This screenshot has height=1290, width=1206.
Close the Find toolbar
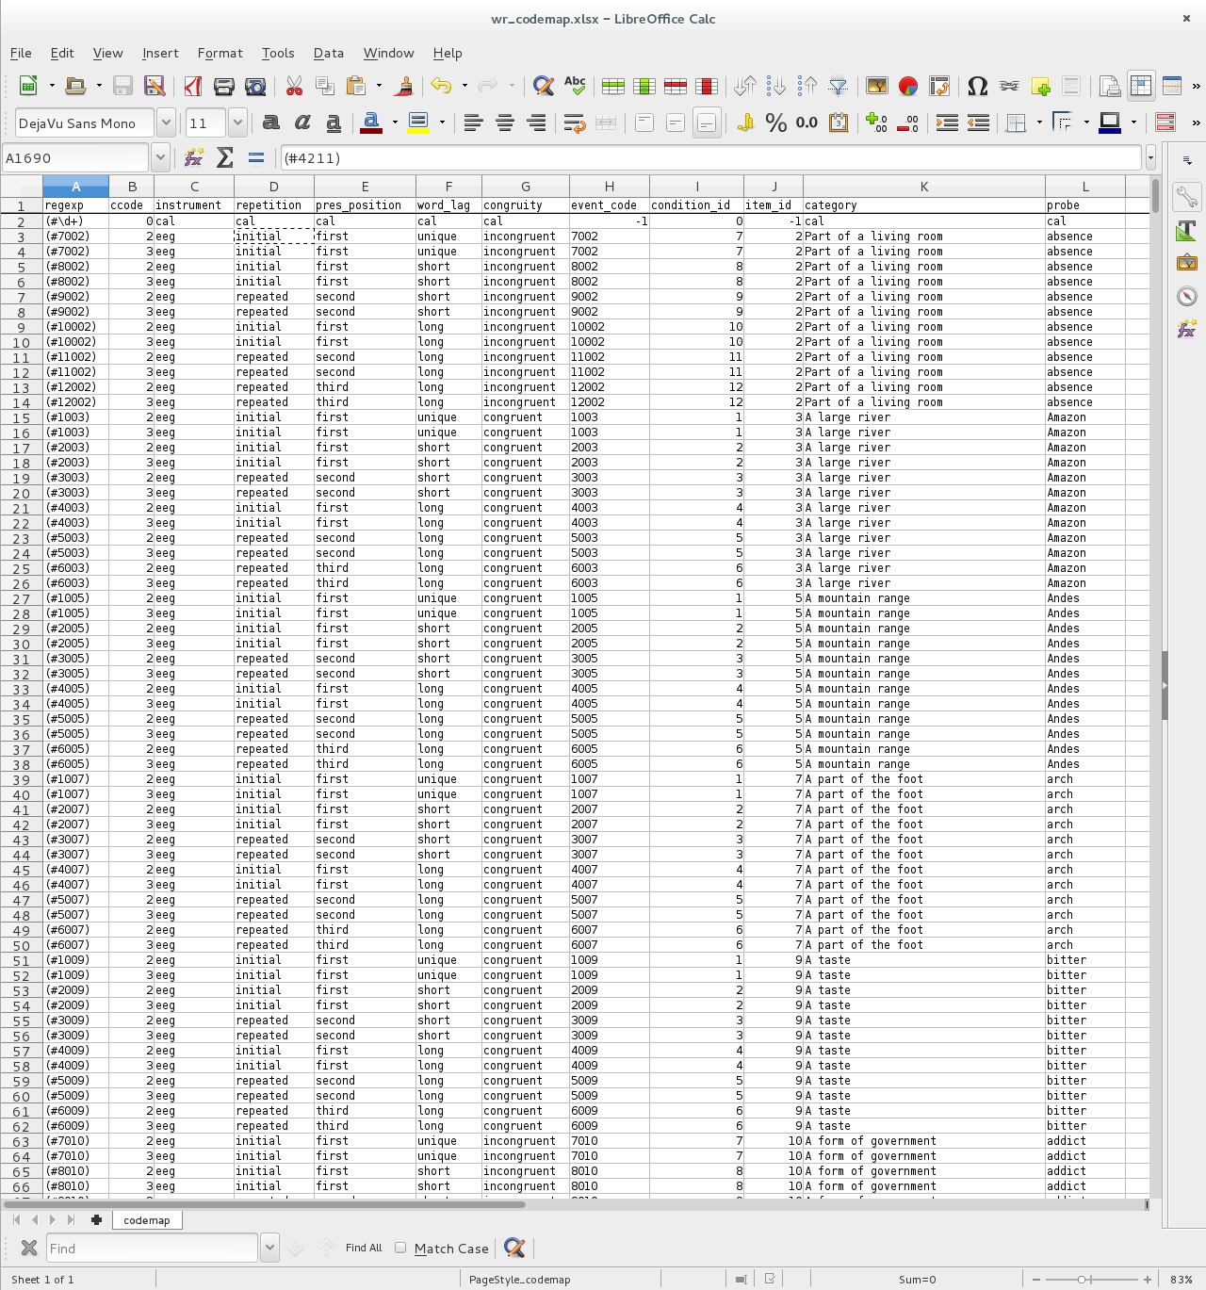29,1248
